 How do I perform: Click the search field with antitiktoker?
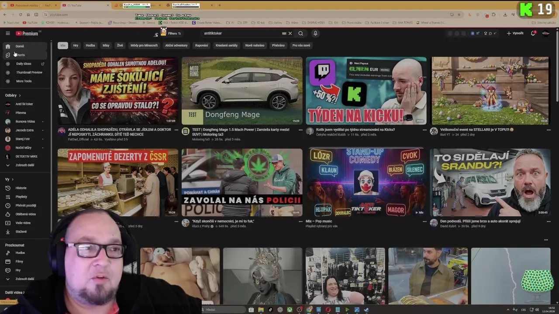(242, 33)
